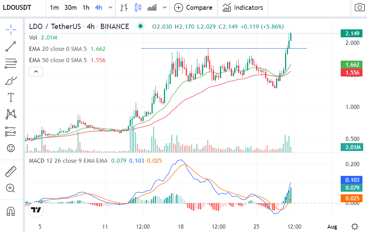Click the orange 0.025 signal value label
367x232 pixels.
(x=352, y=198)
